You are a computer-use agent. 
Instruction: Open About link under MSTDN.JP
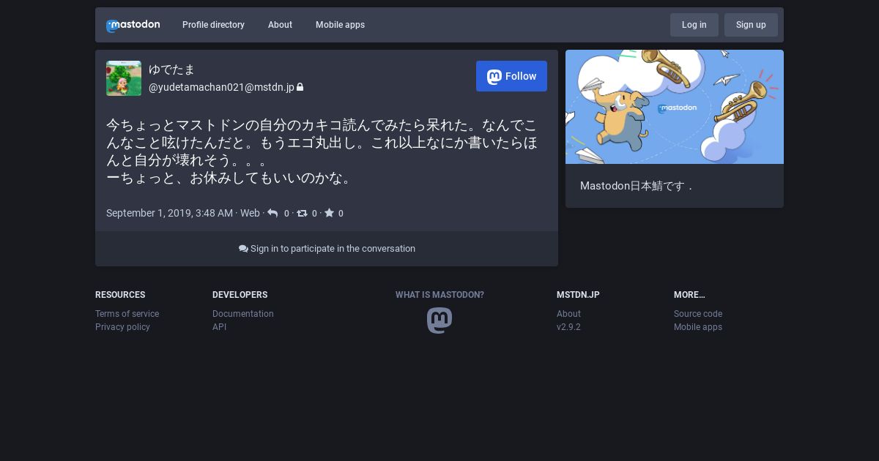(568, 314)
